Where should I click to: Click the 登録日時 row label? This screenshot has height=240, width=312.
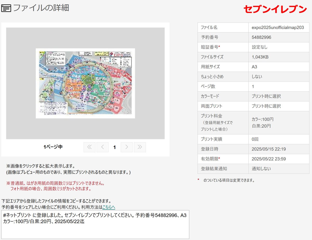tap(209, 149)
